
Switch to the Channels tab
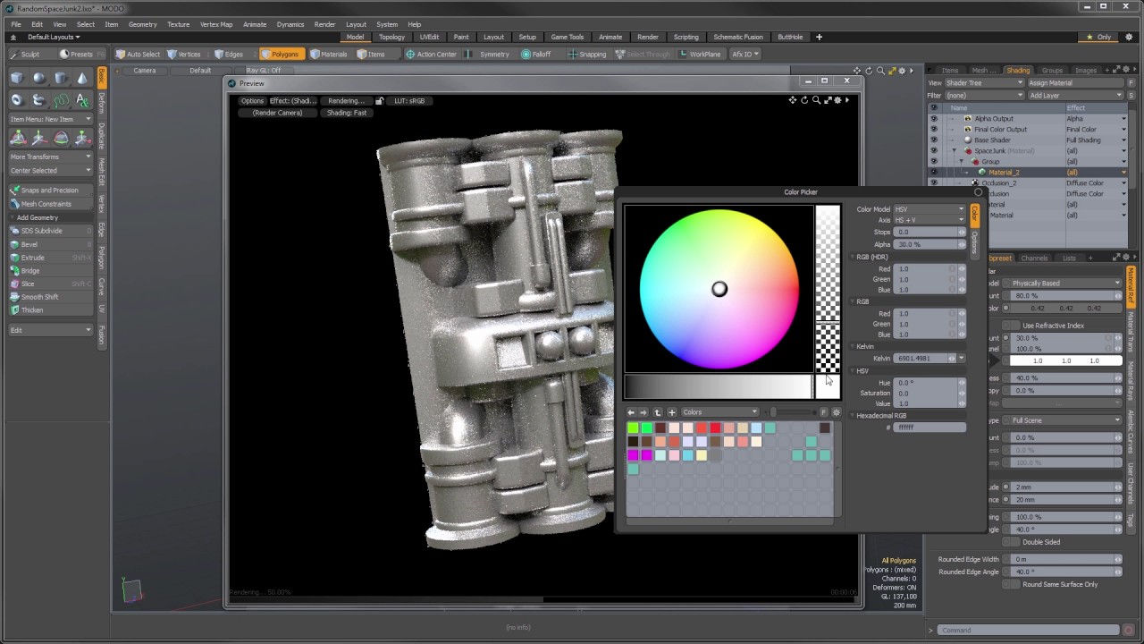pyautogui.click(x=1034, y=258)
